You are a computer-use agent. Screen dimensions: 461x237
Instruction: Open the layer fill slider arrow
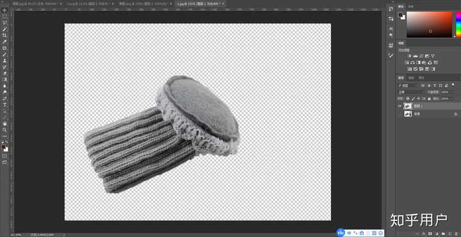[x=452, y=99]
